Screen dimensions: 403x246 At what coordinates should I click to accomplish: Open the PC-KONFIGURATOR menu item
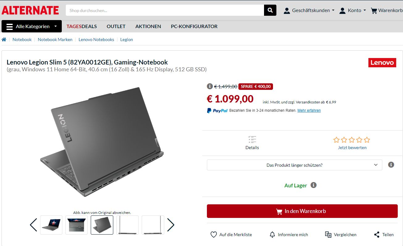click(x=194, y=26)
